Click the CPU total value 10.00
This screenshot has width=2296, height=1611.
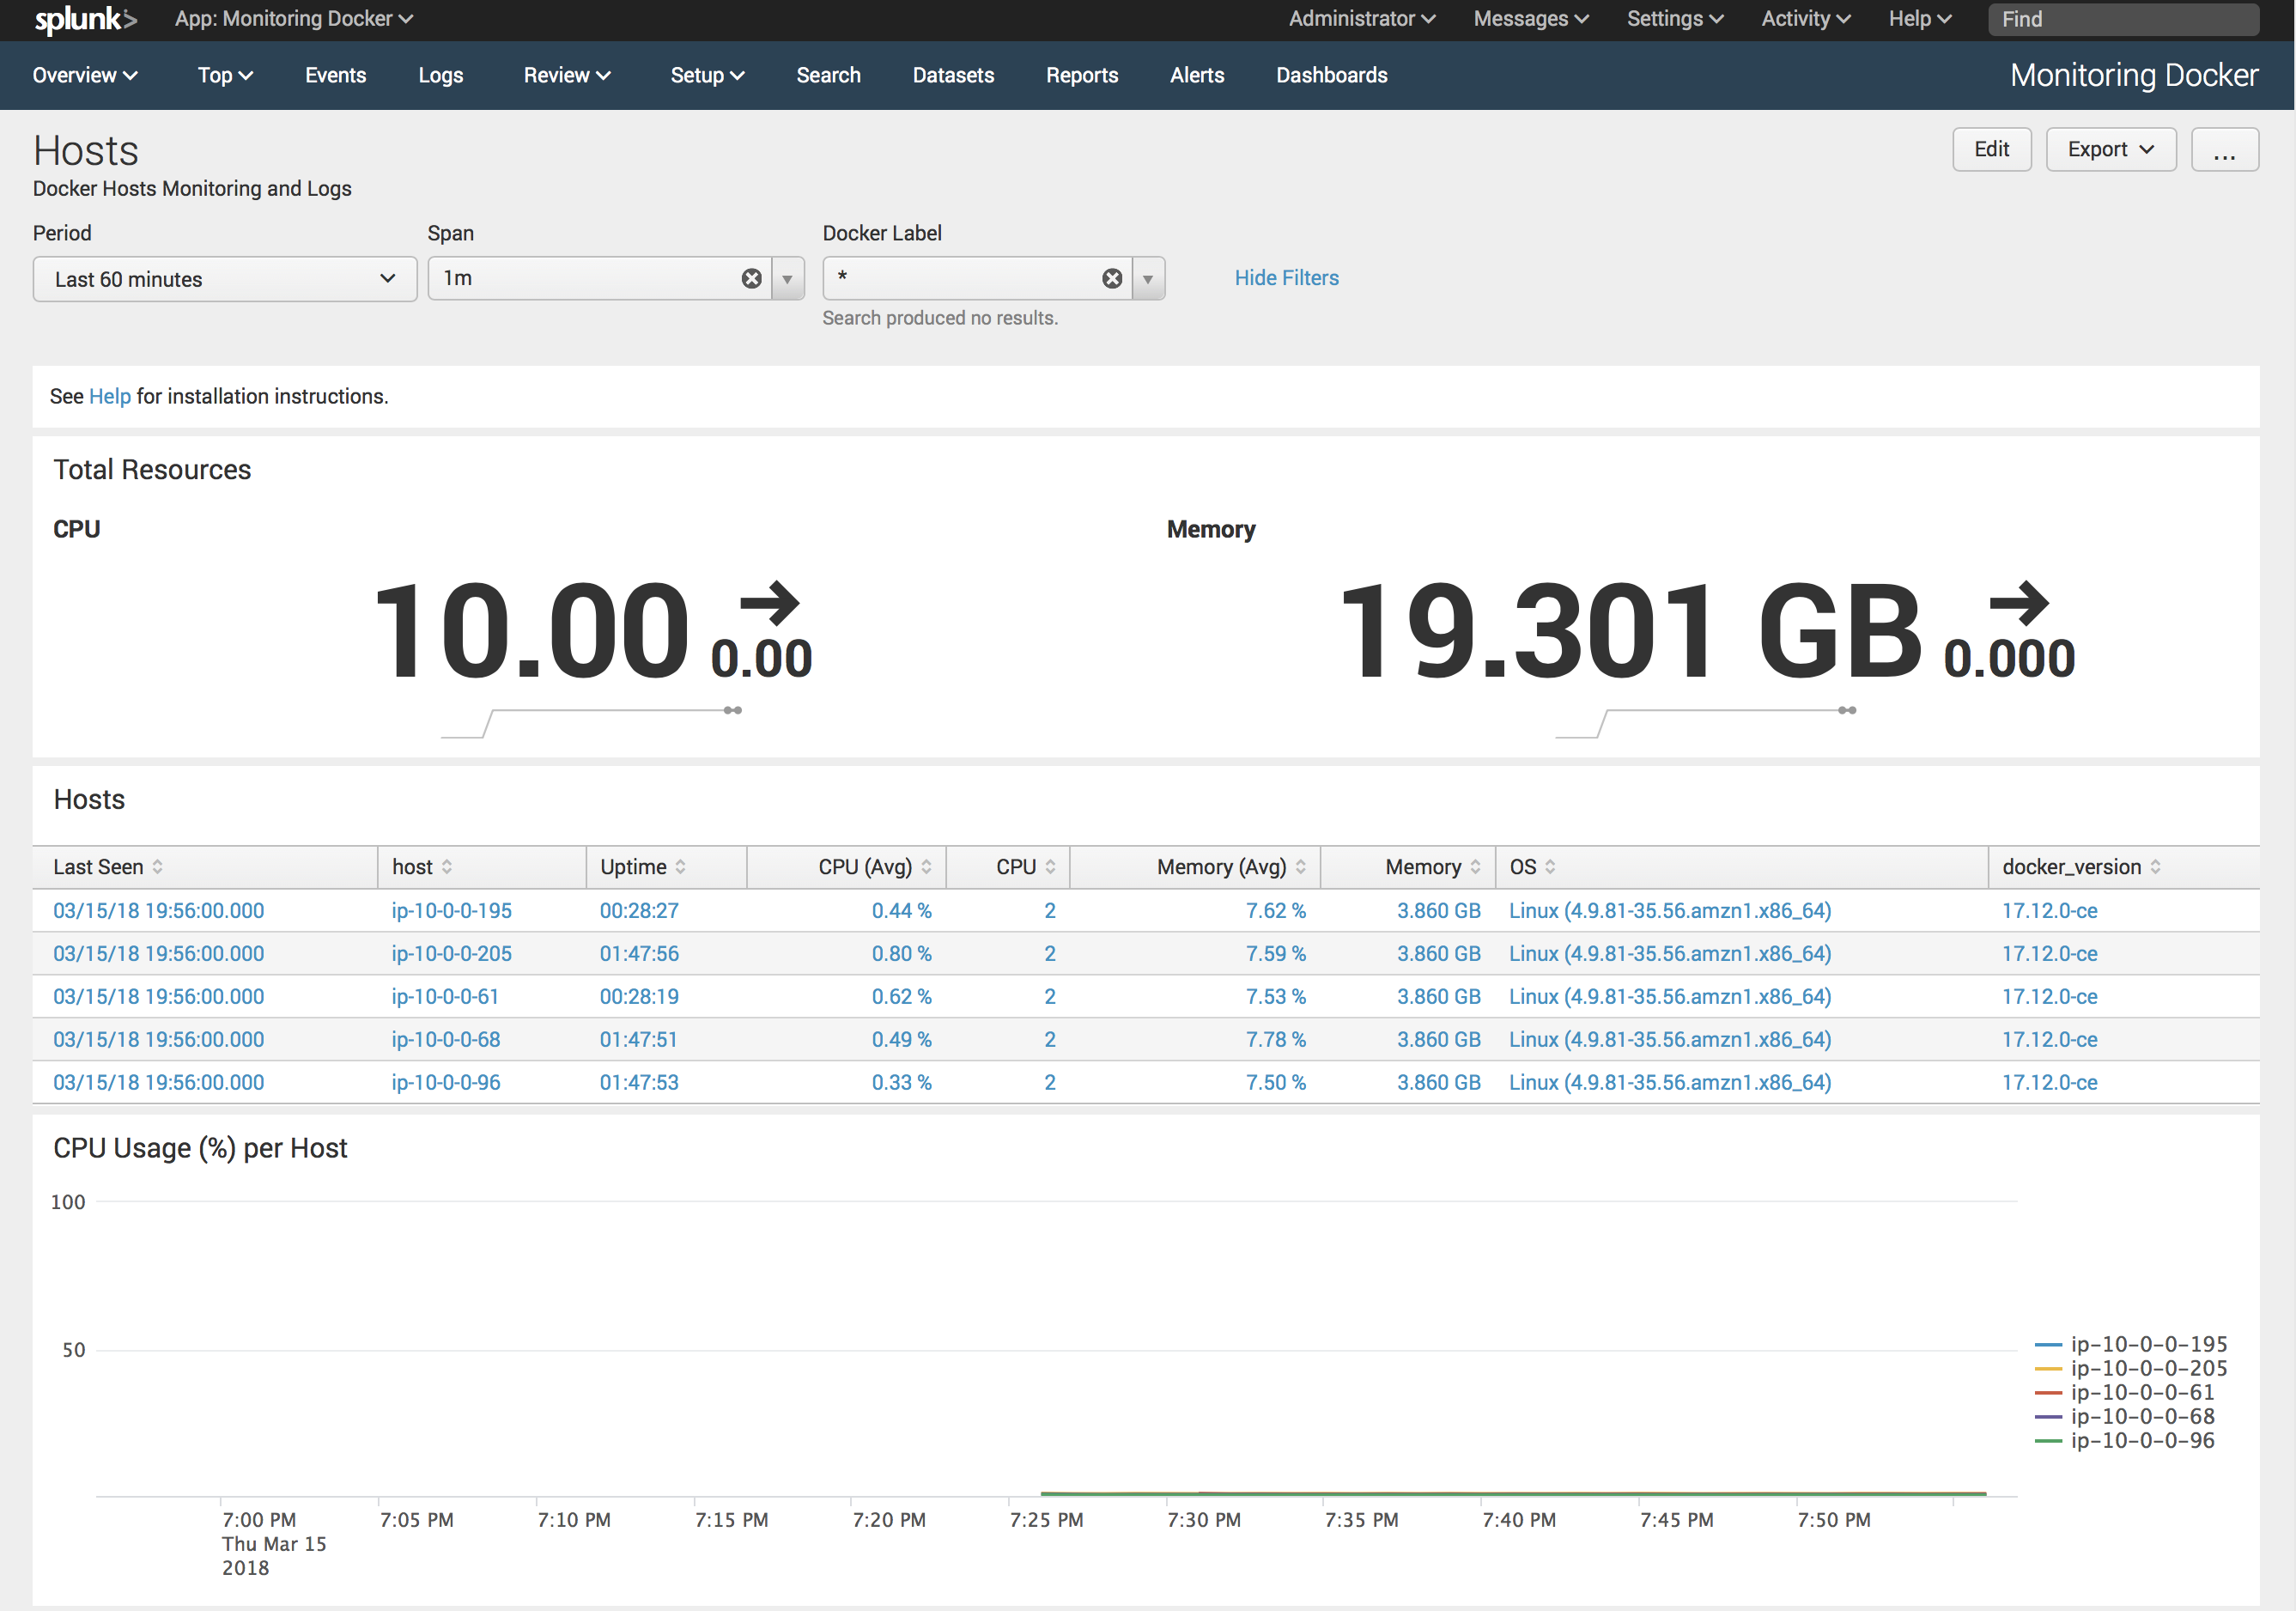tap(531, 631)
